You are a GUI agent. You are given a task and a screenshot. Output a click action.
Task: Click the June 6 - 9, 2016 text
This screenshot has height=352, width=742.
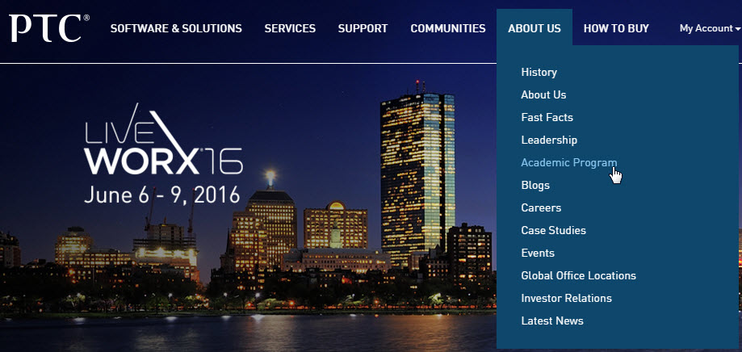(161, 194)
